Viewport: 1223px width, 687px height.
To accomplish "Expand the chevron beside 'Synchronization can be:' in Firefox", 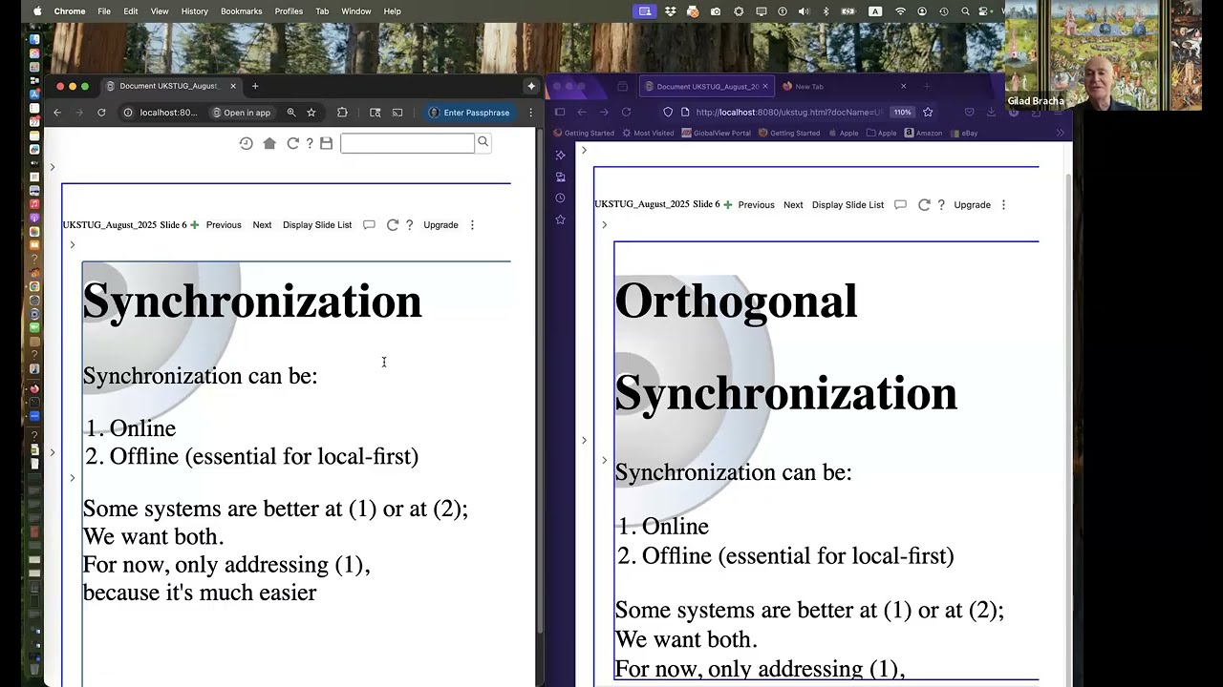I will [604, 460].
